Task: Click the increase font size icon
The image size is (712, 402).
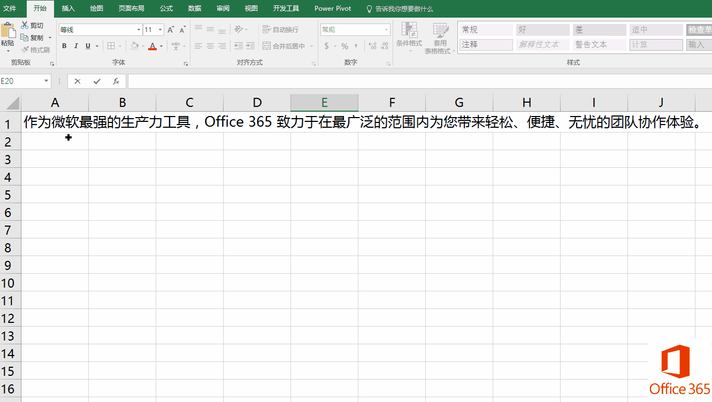Action: tap(171, 30)
